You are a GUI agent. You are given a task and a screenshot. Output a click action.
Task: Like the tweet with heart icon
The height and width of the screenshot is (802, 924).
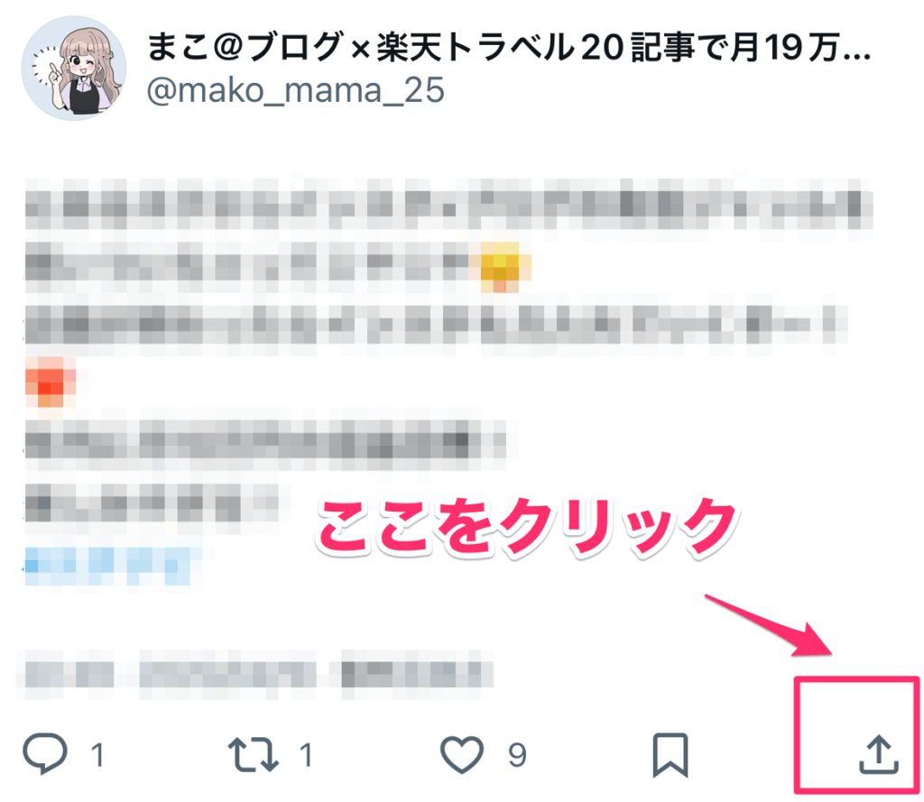coord(462,754)
